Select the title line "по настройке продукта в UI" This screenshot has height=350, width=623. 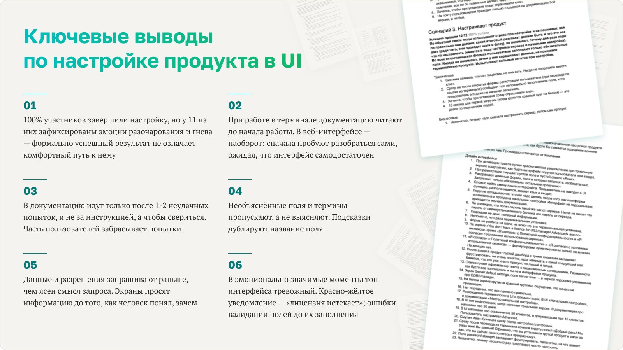pyautogui.click(x=163, y=61)
